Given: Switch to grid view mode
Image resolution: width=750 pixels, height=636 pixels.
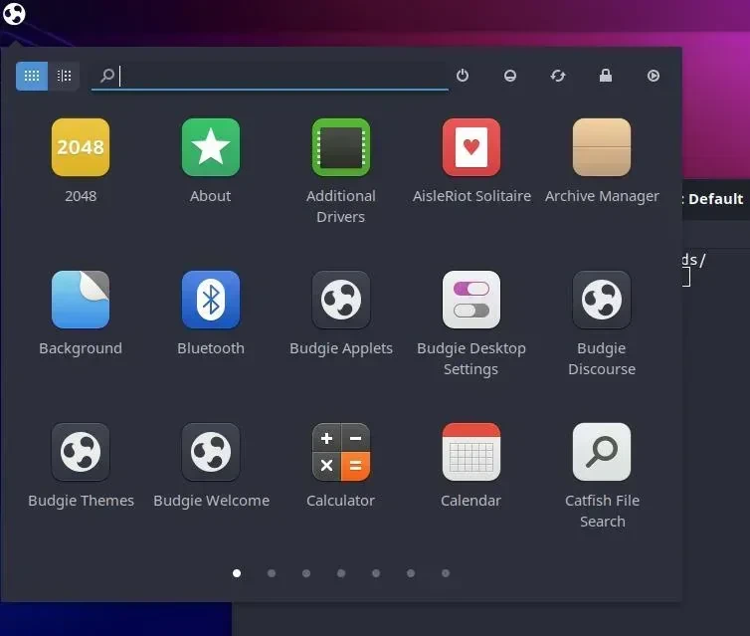Looking at the screenshot, I should point(32,76).
